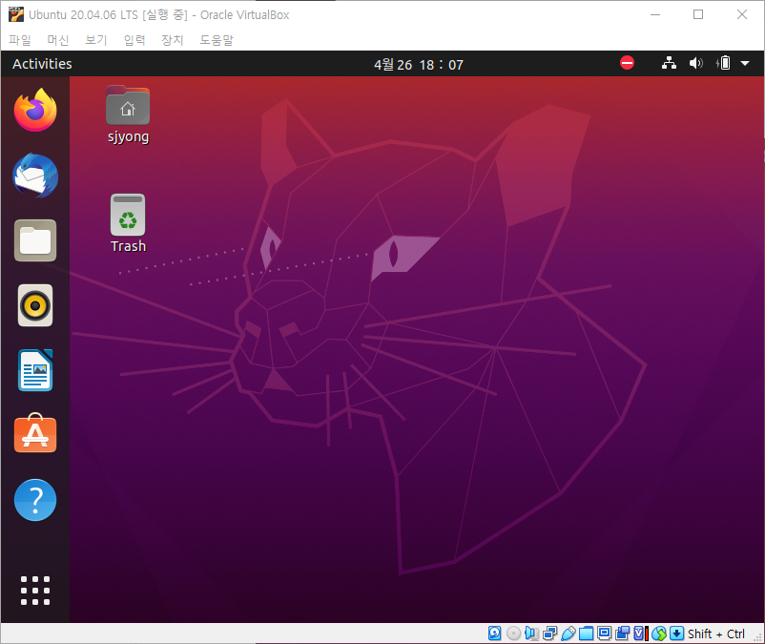Click the shared folders status icon
The image size is (765, 644).
pyautogui.click(x=586, y=634)
